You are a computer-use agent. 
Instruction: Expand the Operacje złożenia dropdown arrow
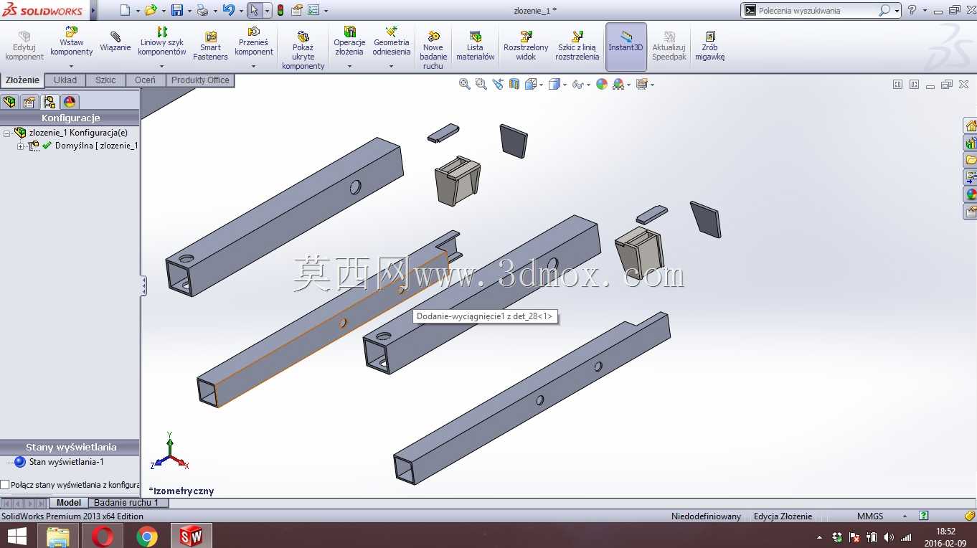click(349, 66)
